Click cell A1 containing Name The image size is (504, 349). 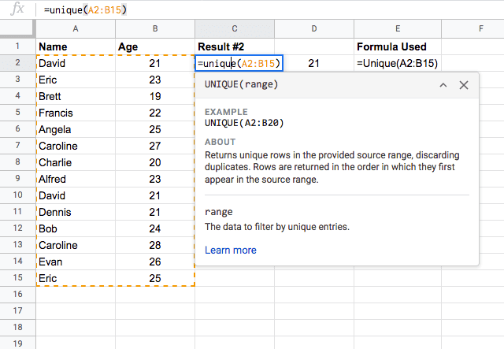coord(76,46)
